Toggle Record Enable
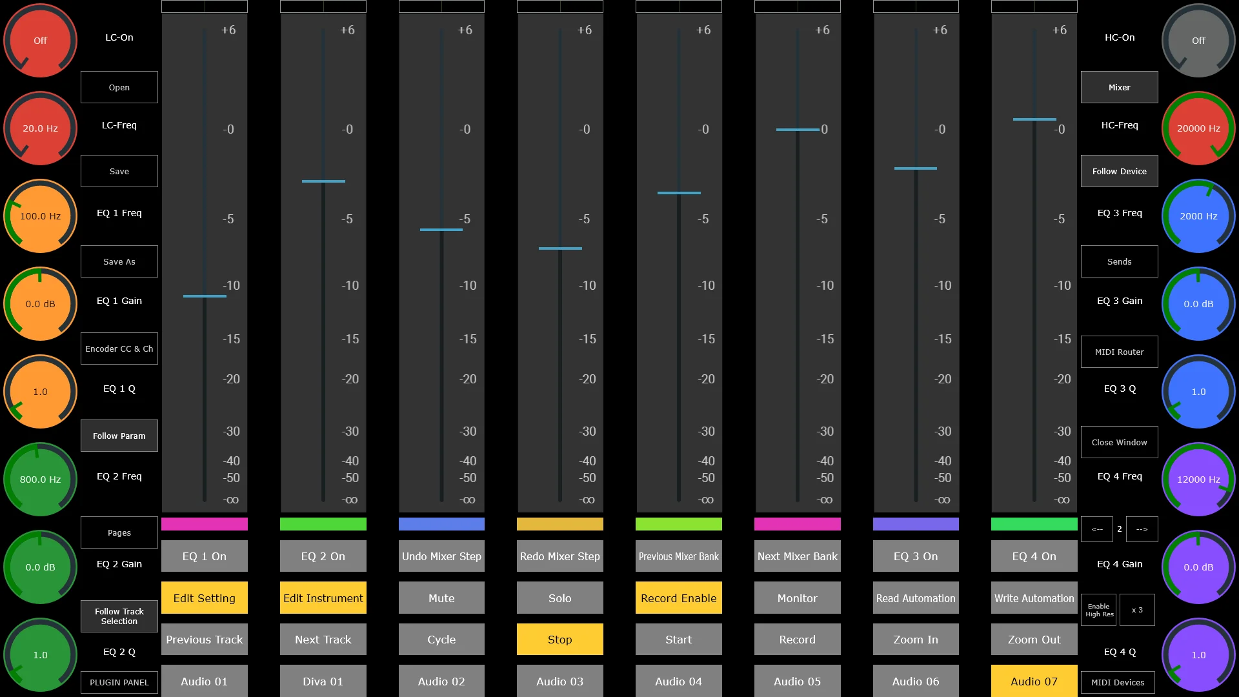This screenshot has width=1239, height=697. tap(678, 598)
